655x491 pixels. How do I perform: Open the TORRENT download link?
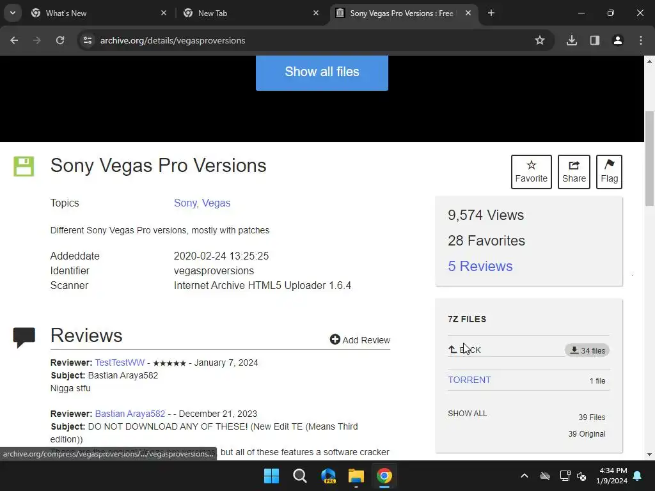pos(469,380)
